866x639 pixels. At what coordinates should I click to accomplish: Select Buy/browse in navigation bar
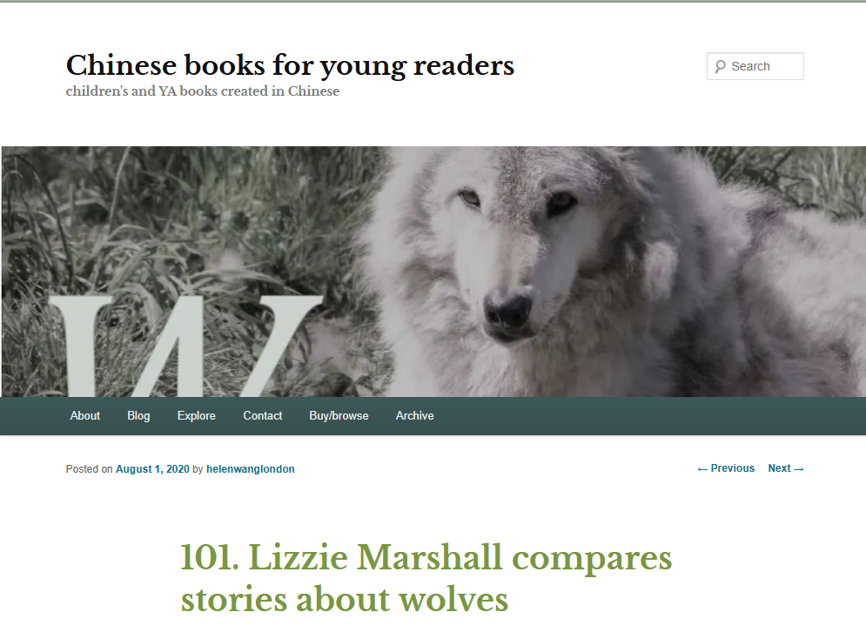point(339,416)
